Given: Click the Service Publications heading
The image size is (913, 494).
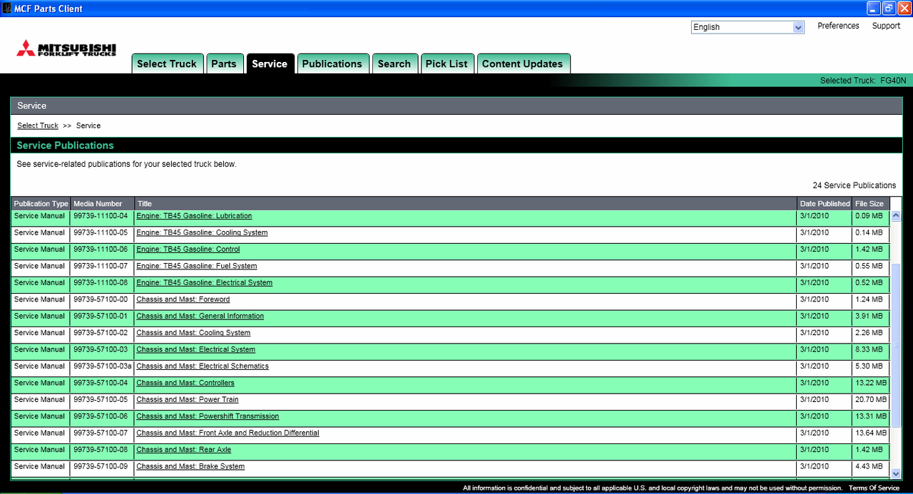Looking at the screenshot, I should coord(65,145).
